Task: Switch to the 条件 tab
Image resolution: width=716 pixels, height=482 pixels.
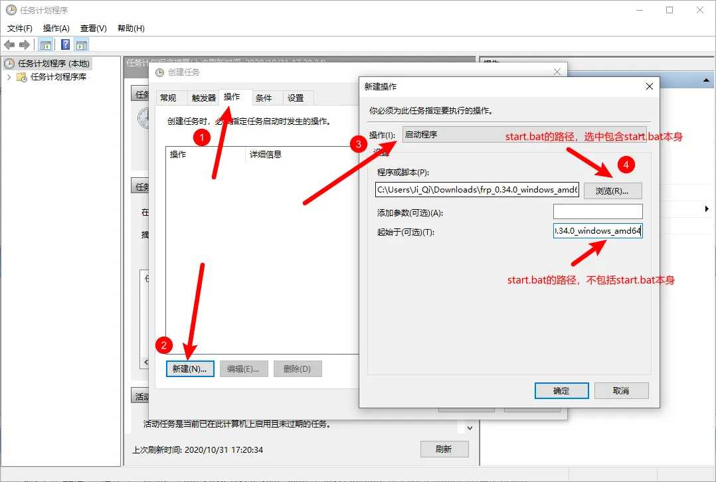Action: 264,98
